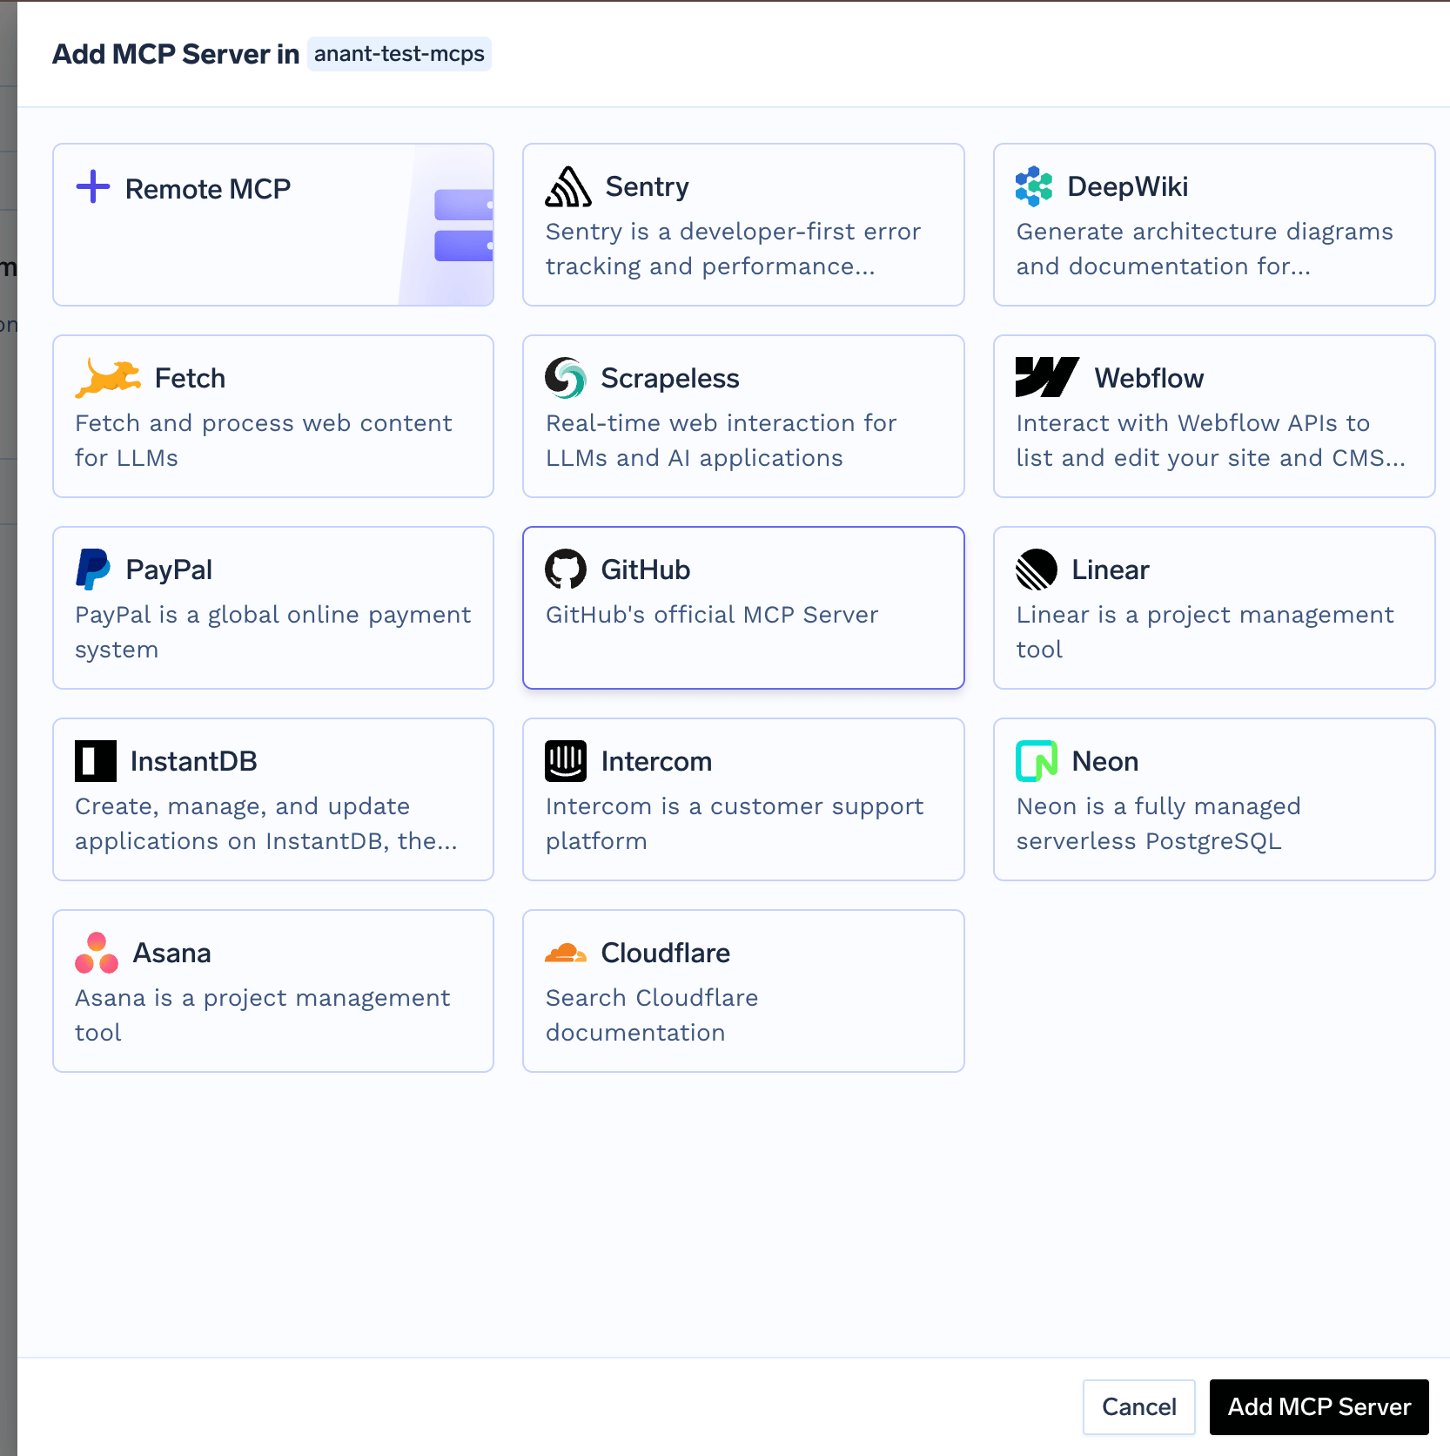Select the Remote MCP card title

[208, 189]
